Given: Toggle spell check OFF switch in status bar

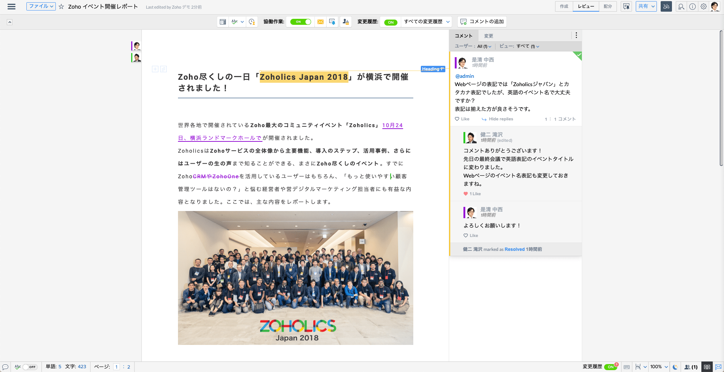Looking at the screenshot, I should point(30,367).
